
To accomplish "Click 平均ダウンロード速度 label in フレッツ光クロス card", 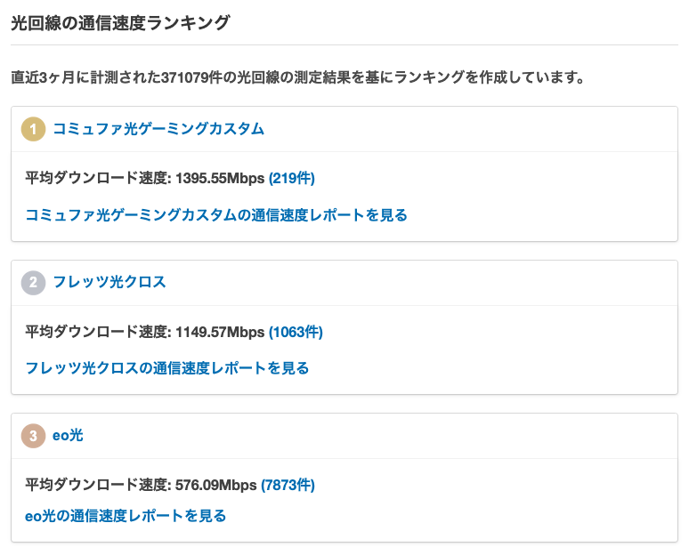I will (x=96, y=332).
